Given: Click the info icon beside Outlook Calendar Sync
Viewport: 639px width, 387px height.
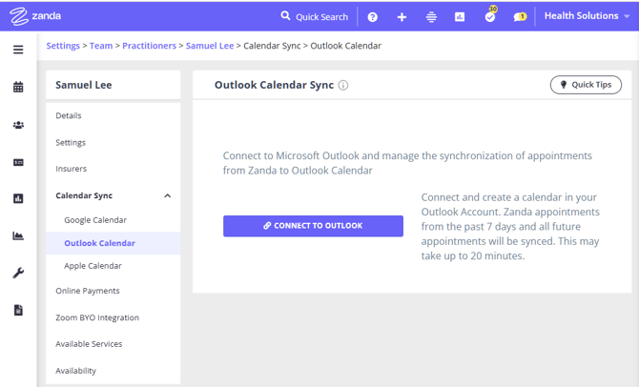Looking at the screenshot, I should [343, 85].
